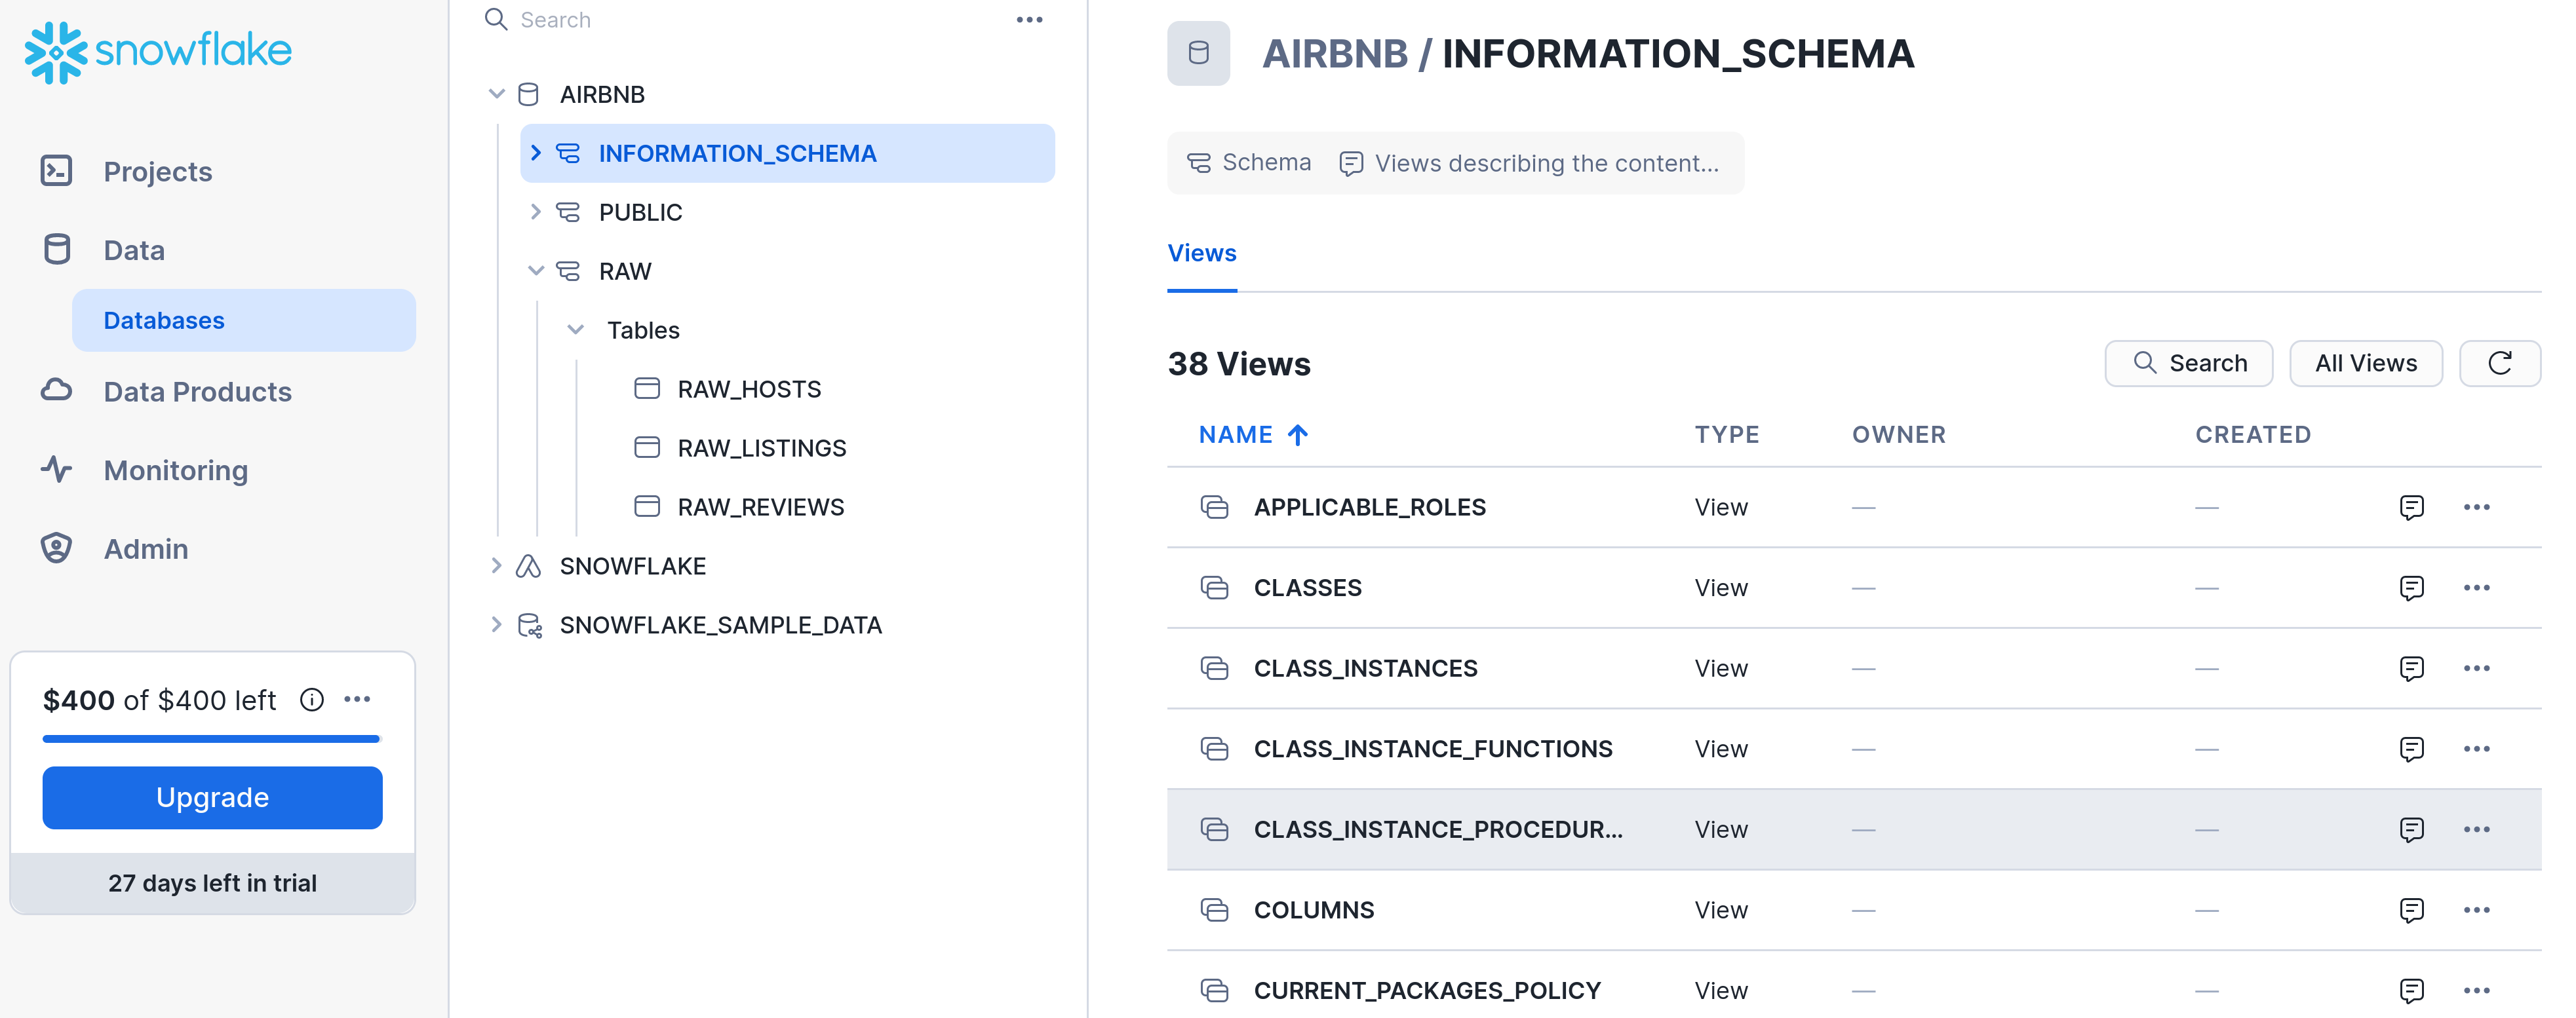
Task: Open comment icon for APPLICABLE_ROLES row
Action: tap(2411, 506)
